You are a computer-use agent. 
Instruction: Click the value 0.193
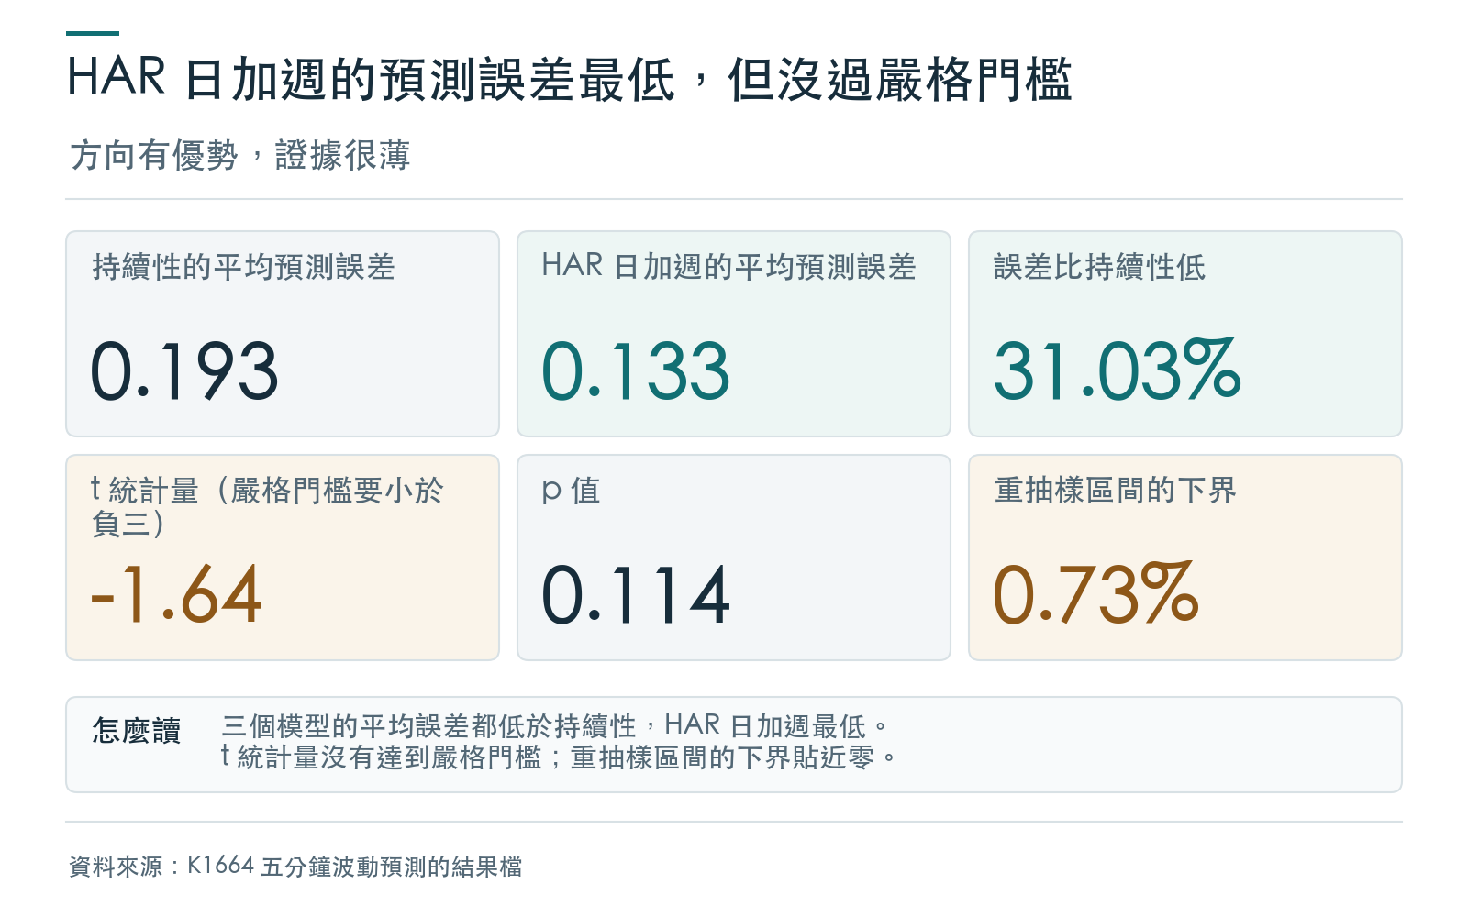tap(184, 370)
